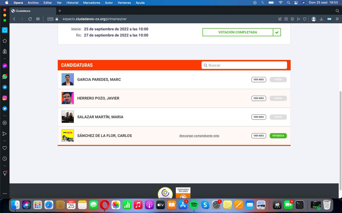The height and width of the screenshot is (213, 342).
Task: Open a new tab with the plus button
Action: click(x=60, y=11)
